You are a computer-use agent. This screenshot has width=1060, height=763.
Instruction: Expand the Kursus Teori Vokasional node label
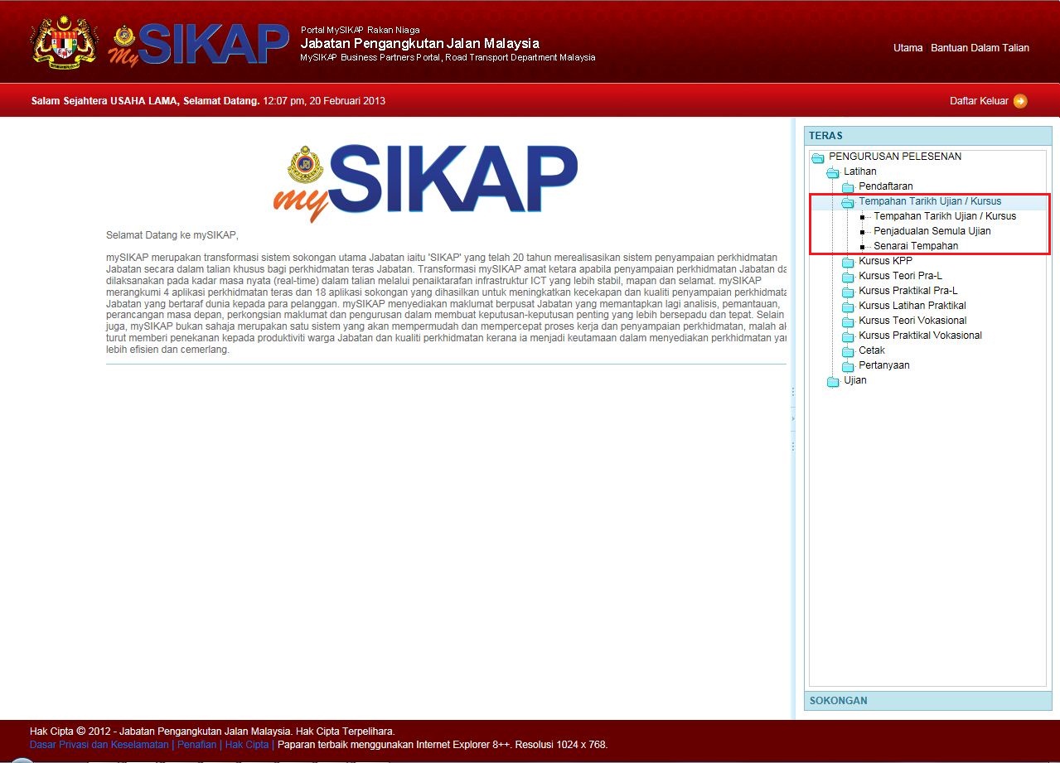coord(912,321)
